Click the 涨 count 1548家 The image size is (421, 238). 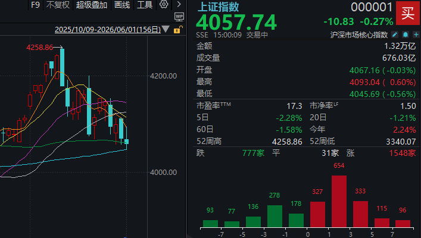tap(403, 153)
